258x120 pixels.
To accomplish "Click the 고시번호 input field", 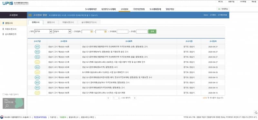I will click(x=123, y=32).
